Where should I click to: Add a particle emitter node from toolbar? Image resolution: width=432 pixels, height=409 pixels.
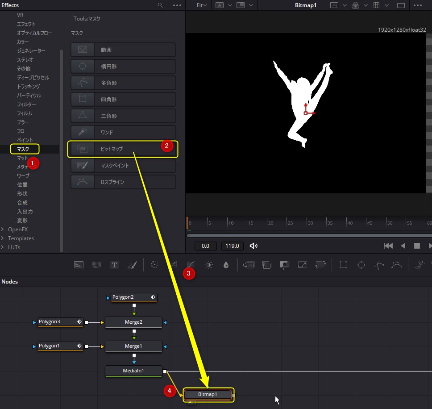[x=420, y=265]
